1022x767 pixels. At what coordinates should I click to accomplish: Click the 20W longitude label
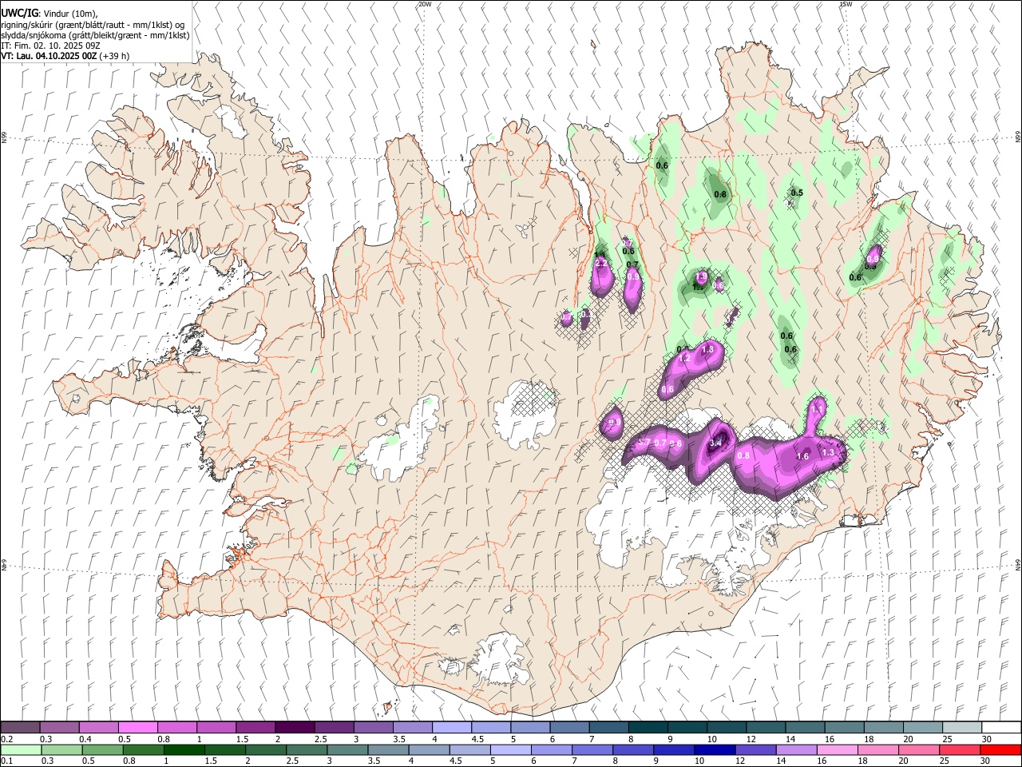click(425, 4)
